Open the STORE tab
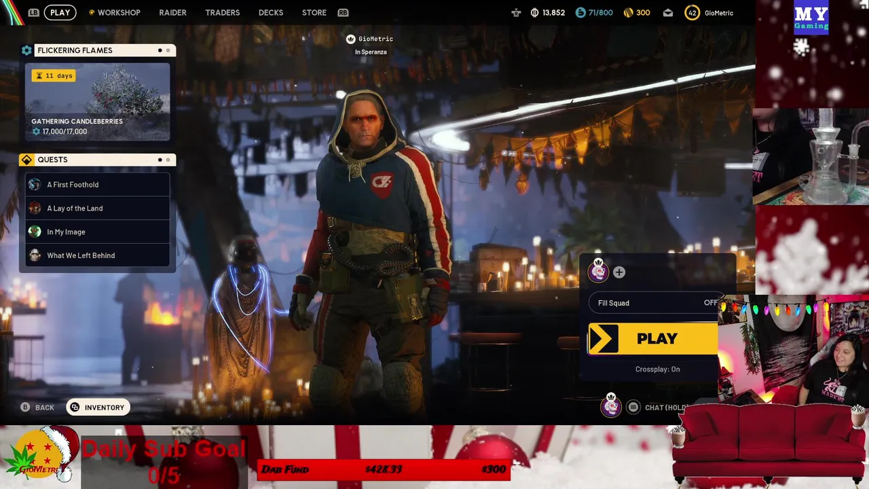 click(x=314, y=12)
